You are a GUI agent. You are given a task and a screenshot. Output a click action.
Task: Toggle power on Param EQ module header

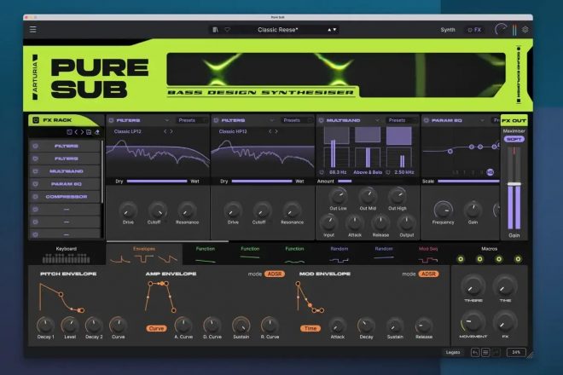[426, 120]
